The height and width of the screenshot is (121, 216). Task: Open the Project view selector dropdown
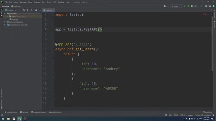pyautogui.click(x=10, y=10)
